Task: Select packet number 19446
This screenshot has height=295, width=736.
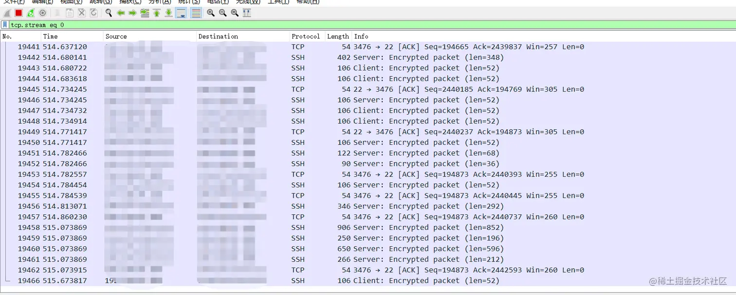Action: click(368, 100)
